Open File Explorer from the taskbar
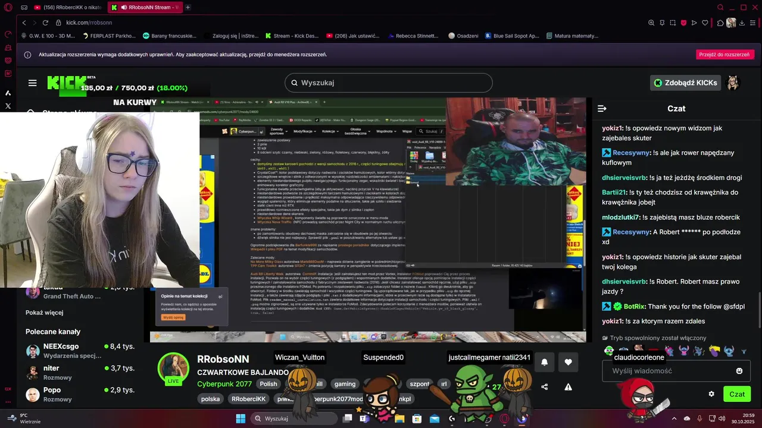The height and width of the screenshot is (428, 762). coord(399,418)
